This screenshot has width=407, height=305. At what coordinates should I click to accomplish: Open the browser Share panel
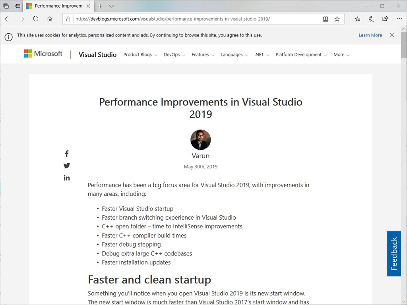coord(385,19)
